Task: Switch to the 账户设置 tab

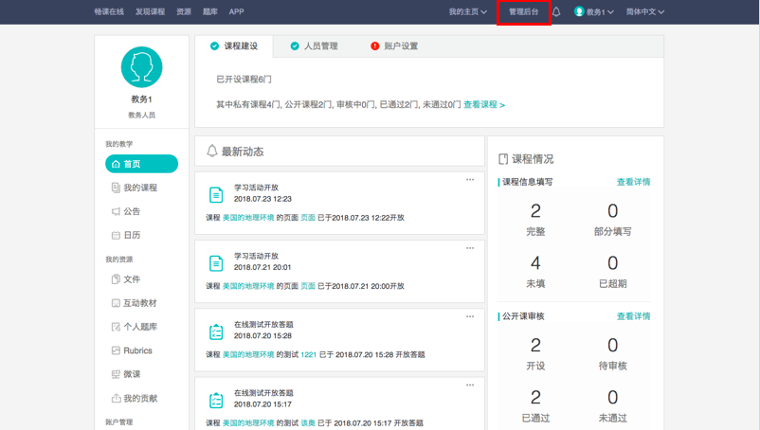Action: tap(394, 45)
